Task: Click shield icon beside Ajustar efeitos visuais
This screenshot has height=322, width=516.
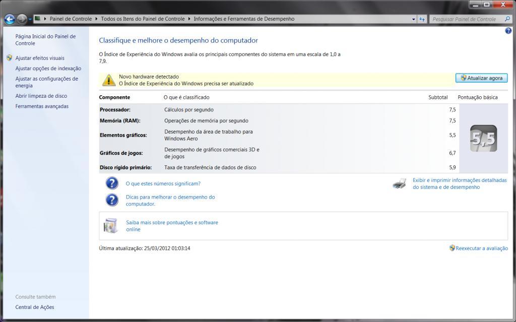Action: [9, 58]
